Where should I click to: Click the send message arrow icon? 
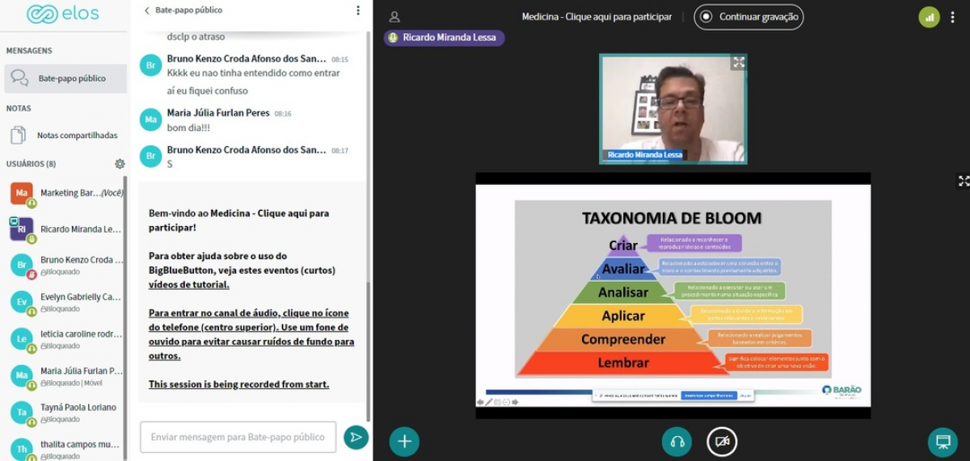click(356, 438)
